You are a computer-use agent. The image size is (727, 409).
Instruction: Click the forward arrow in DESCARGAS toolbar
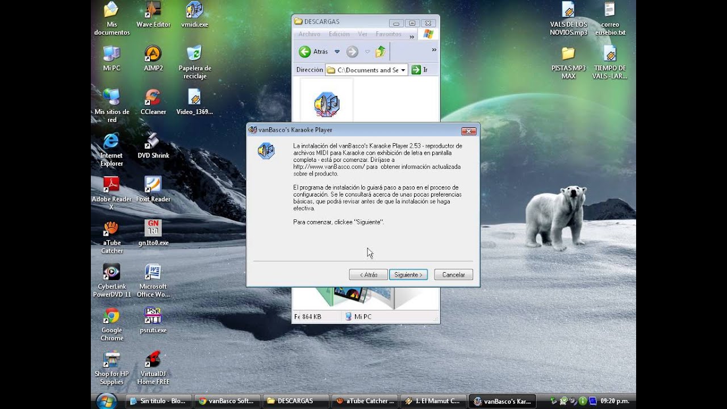click(x=352, y=52)
